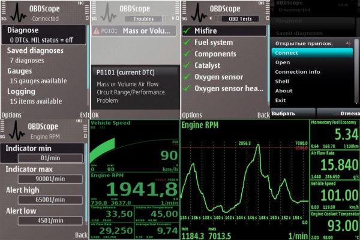The height and width of the screenshot is (240, 360).
Task: Open About from the popup menu
Action: tap(312, 91)
